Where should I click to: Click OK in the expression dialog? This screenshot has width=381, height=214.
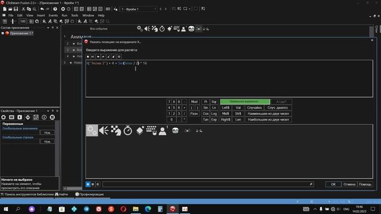[333, 184]
